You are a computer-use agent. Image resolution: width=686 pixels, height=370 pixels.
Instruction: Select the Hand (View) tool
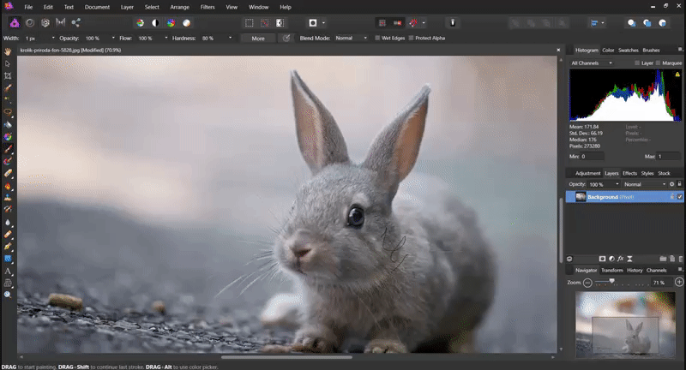tap(8, 51)
